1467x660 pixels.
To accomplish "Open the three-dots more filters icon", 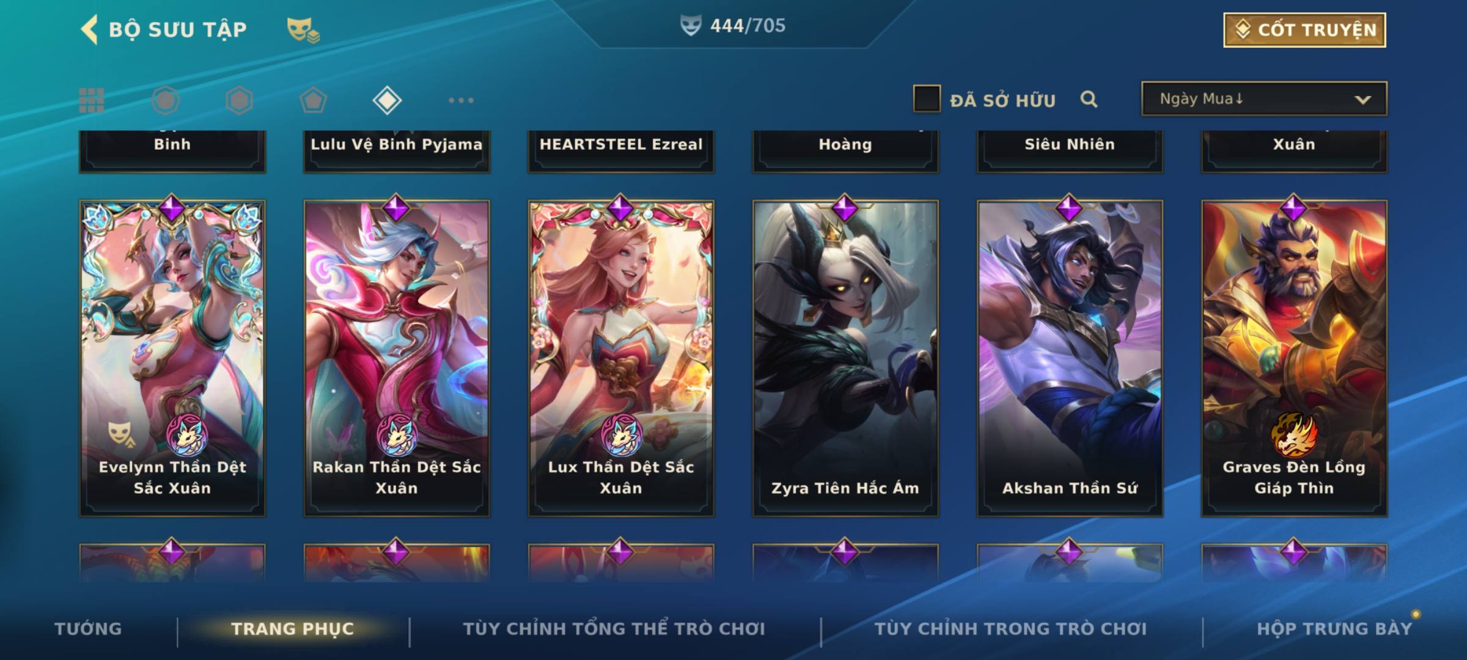I will click(461, 100).
